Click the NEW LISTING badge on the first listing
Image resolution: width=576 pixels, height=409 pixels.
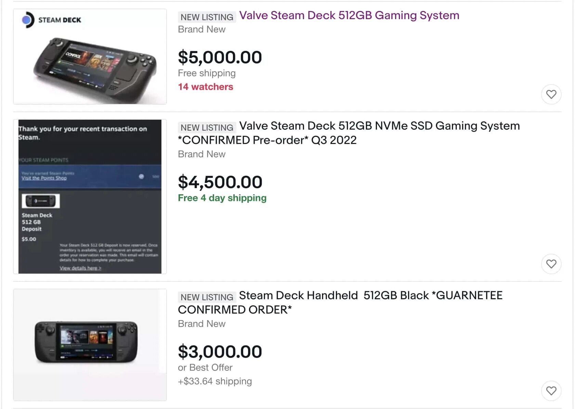(207, 17)
